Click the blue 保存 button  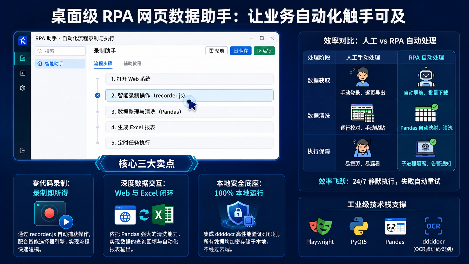(x=241, y=51)
